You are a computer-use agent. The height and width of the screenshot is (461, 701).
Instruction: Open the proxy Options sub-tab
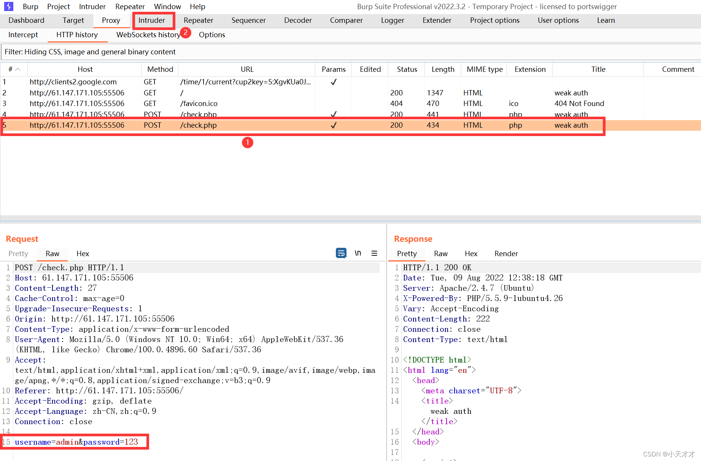coord(212,35)
